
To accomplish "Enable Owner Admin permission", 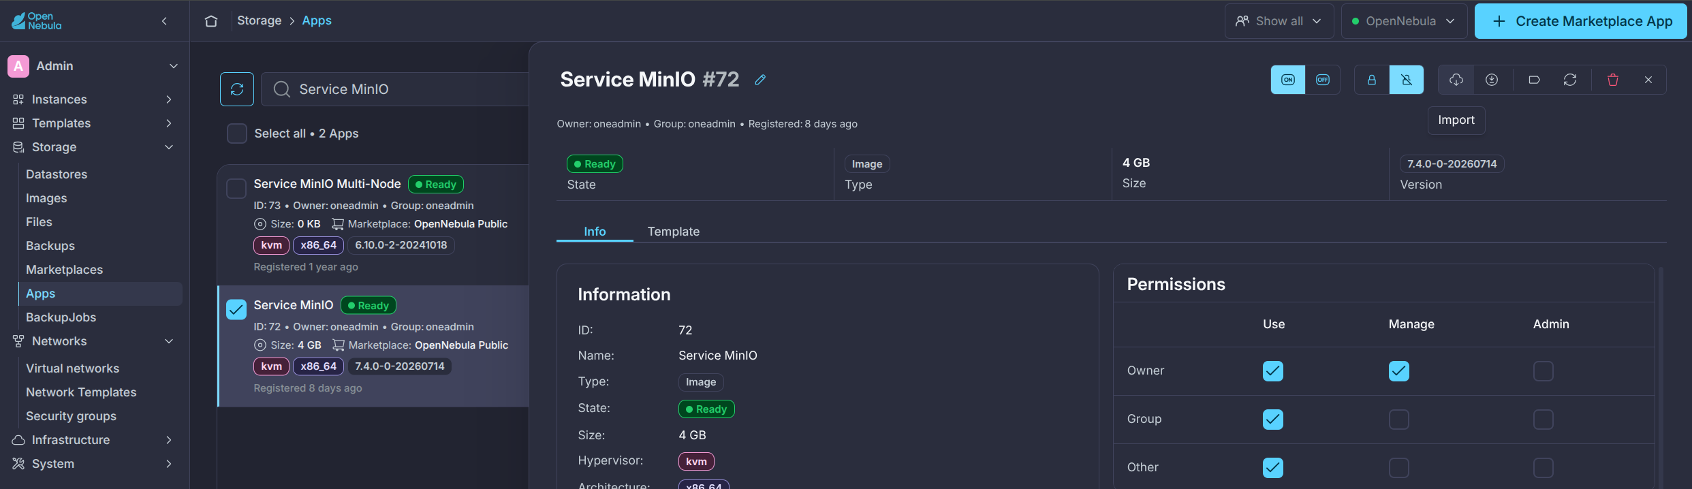I will pos(1544,371).
